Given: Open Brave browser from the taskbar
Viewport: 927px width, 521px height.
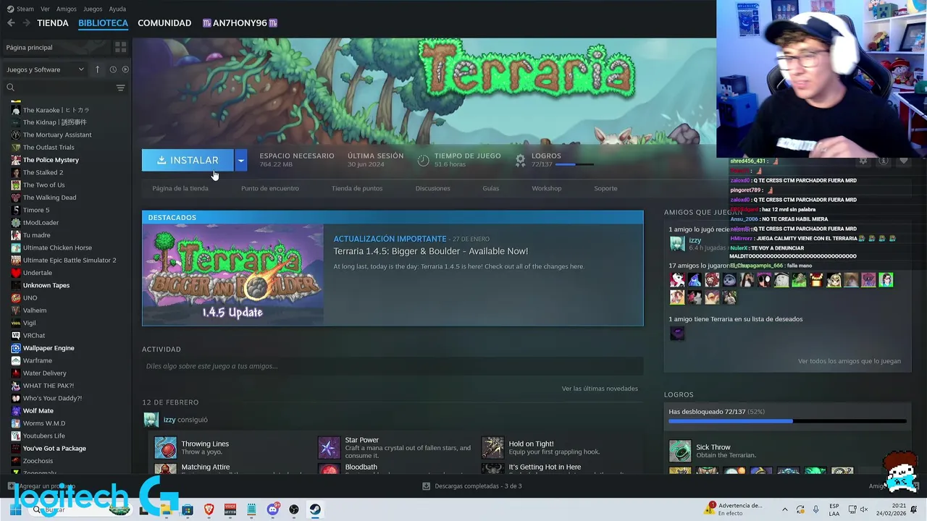Looking at the screenshot, I should (209, 509).
